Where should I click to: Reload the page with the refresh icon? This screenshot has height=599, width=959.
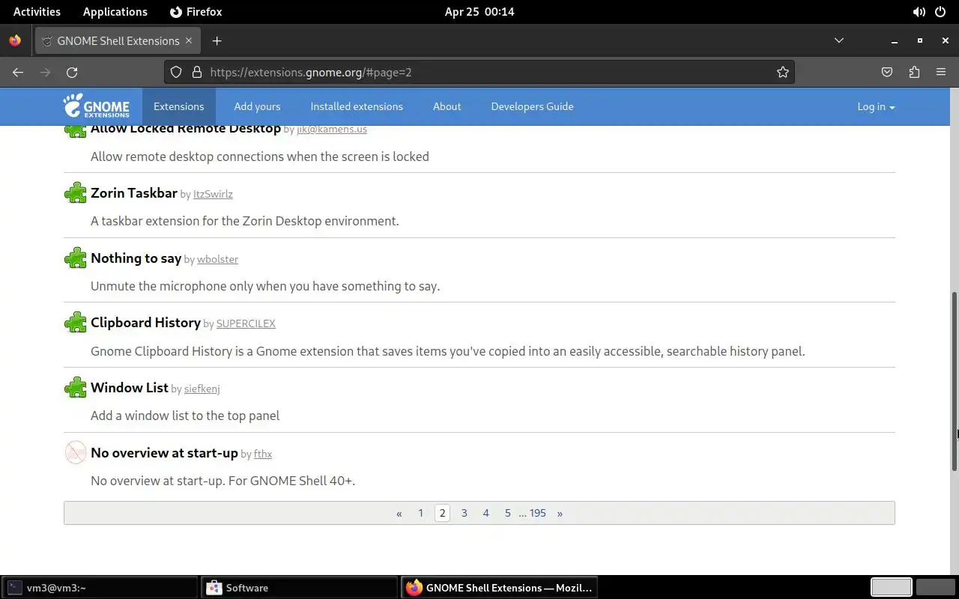click(72, 72)
